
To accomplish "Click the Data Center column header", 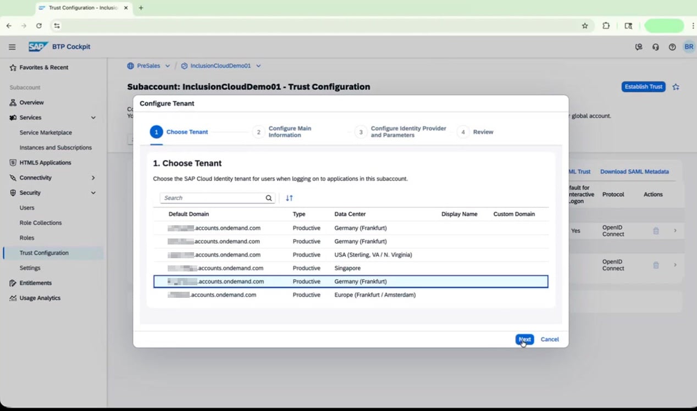I will [350, 214].
